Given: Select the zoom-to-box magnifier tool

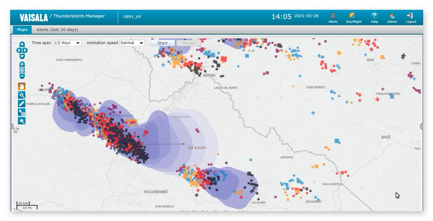Looking at the screenshot, I should [x=22, y=95].
